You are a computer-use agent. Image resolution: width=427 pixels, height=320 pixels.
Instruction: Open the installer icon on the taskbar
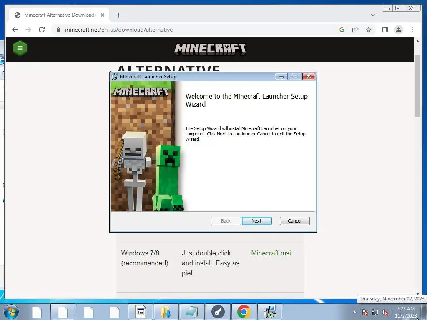(x=270, y=312)
